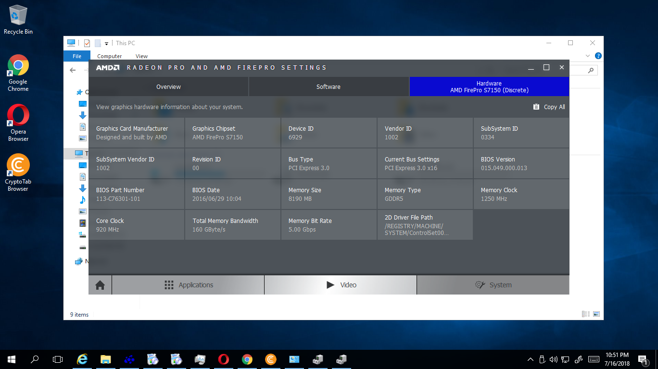Screen dimensions: 658x369
Task: Click the Properties checkmark icon in This PC title bar
Action: tap(87, 43)
